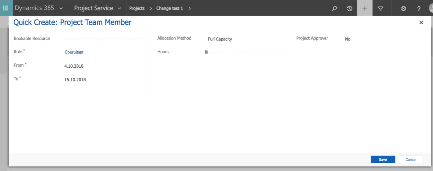Click the Quick Create: Project Team Member title
This screenshot has width=433, height=171.
tap(72, 22)
